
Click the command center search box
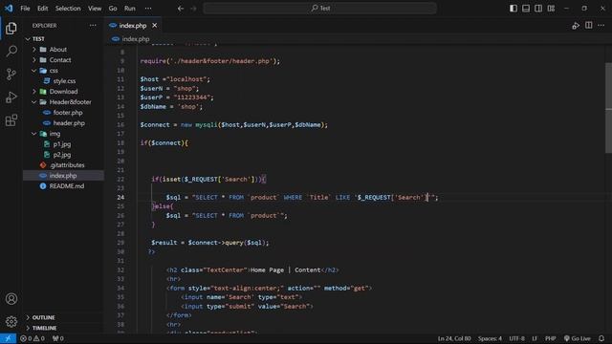(x=319, y=9)
